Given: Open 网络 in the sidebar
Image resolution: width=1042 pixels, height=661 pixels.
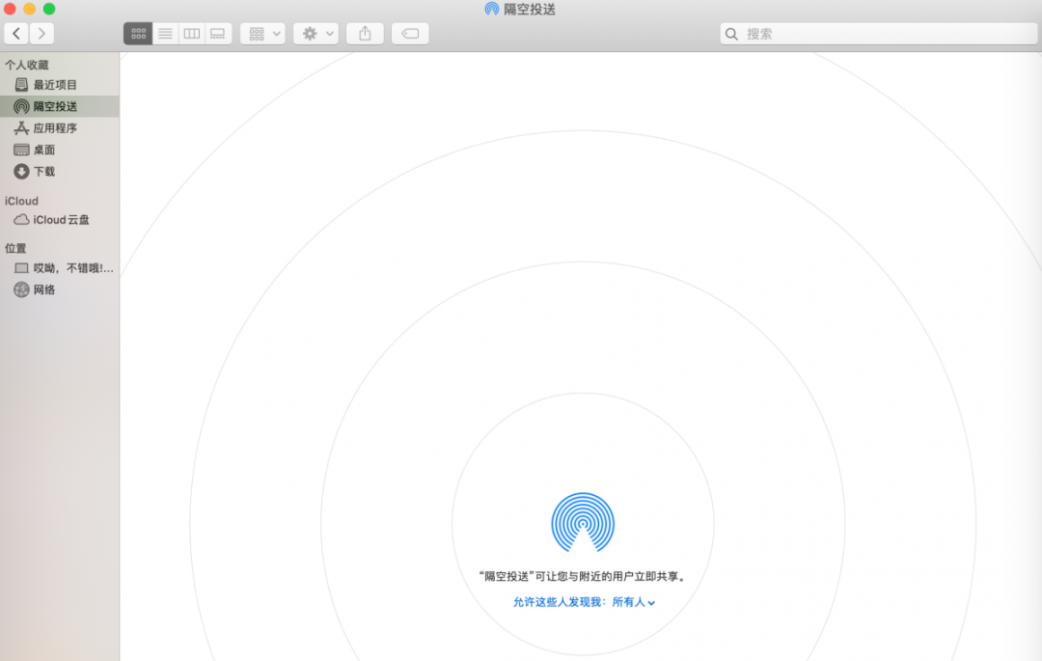Looking at the screenshot, I should pos(60,289).
